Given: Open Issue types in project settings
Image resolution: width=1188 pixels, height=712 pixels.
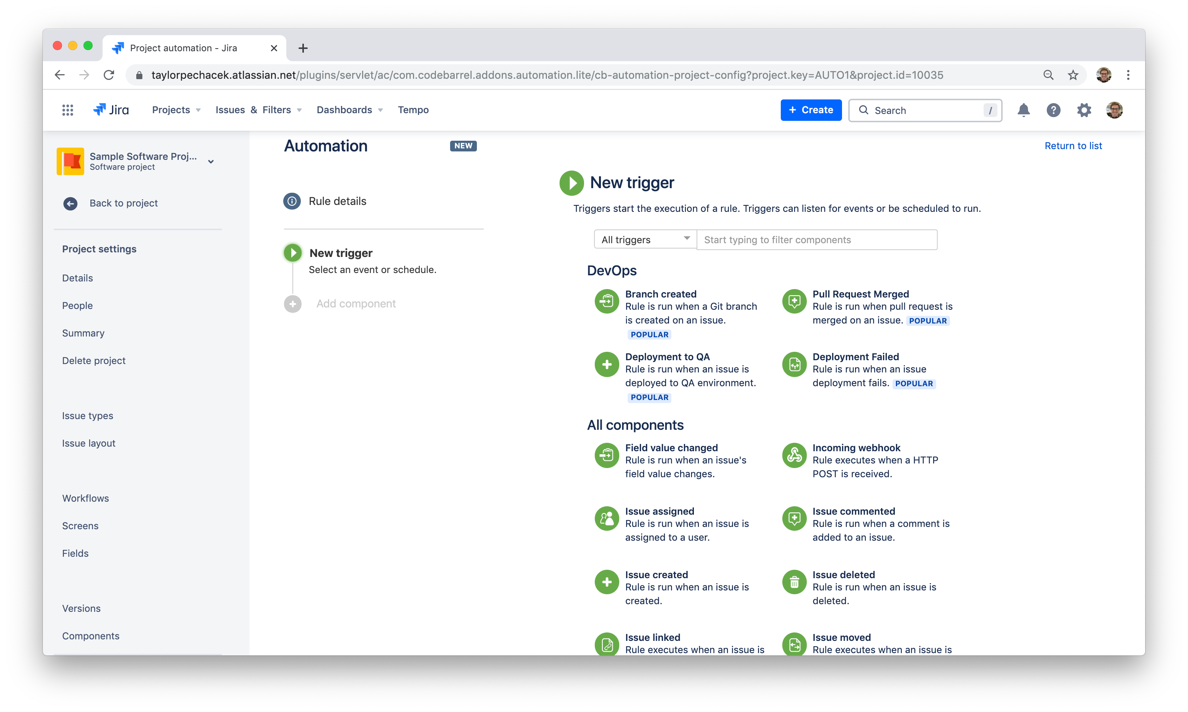Looking at the screenshot, I should 87,416.
